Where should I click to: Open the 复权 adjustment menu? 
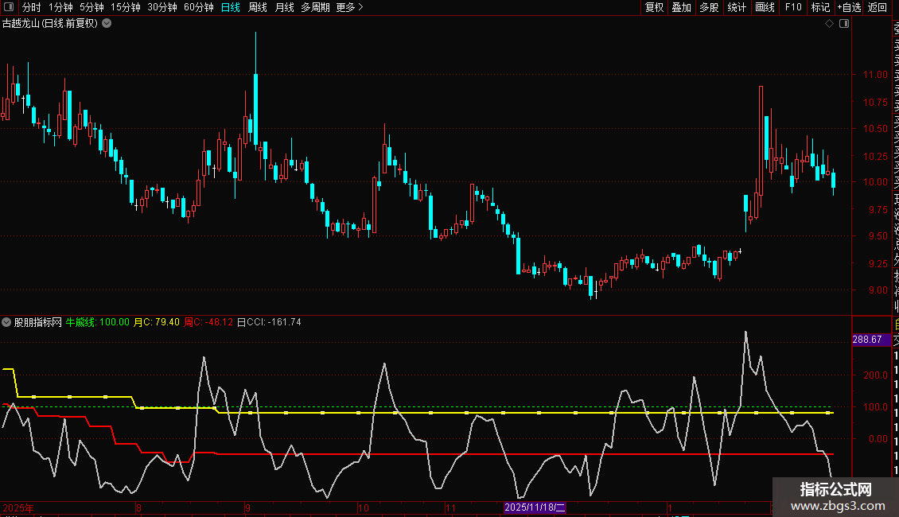(x=654, y=7)
